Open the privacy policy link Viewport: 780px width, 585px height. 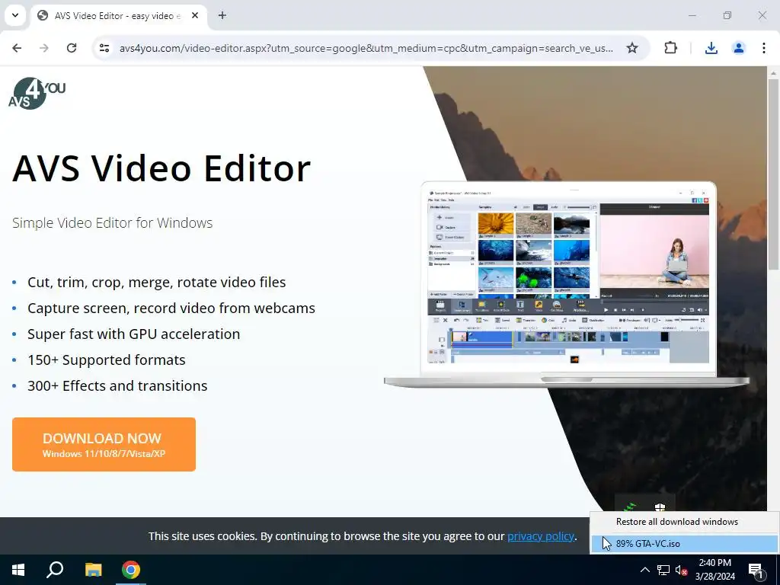click(x=541, y=536)
